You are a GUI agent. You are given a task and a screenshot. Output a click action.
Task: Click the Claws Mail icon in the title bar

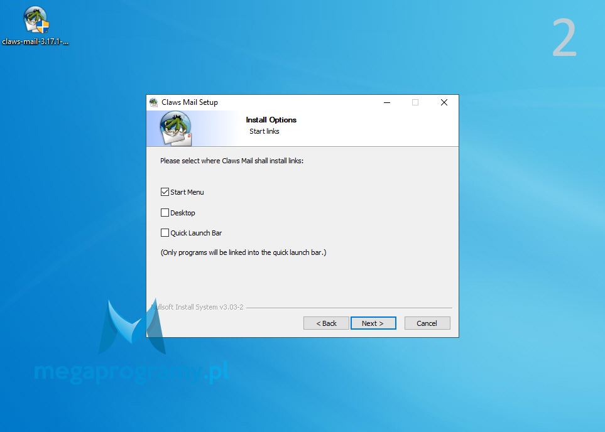pyautogui.click(x=154, y=102)
